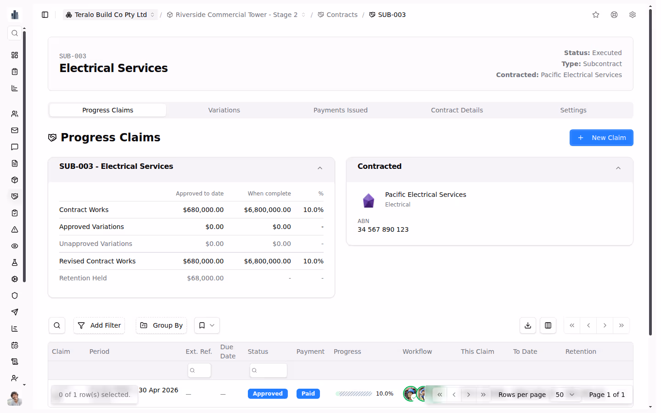The image size is (661, 413).
Task: Select the Progress Claims tab
Action: 108,110
